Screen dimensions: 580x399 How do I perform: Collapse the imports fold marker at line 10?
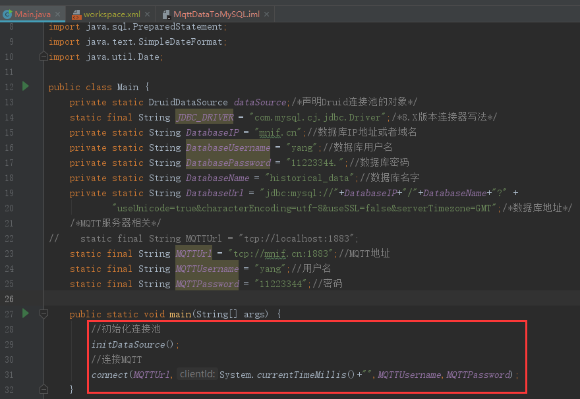click(43, 57)
